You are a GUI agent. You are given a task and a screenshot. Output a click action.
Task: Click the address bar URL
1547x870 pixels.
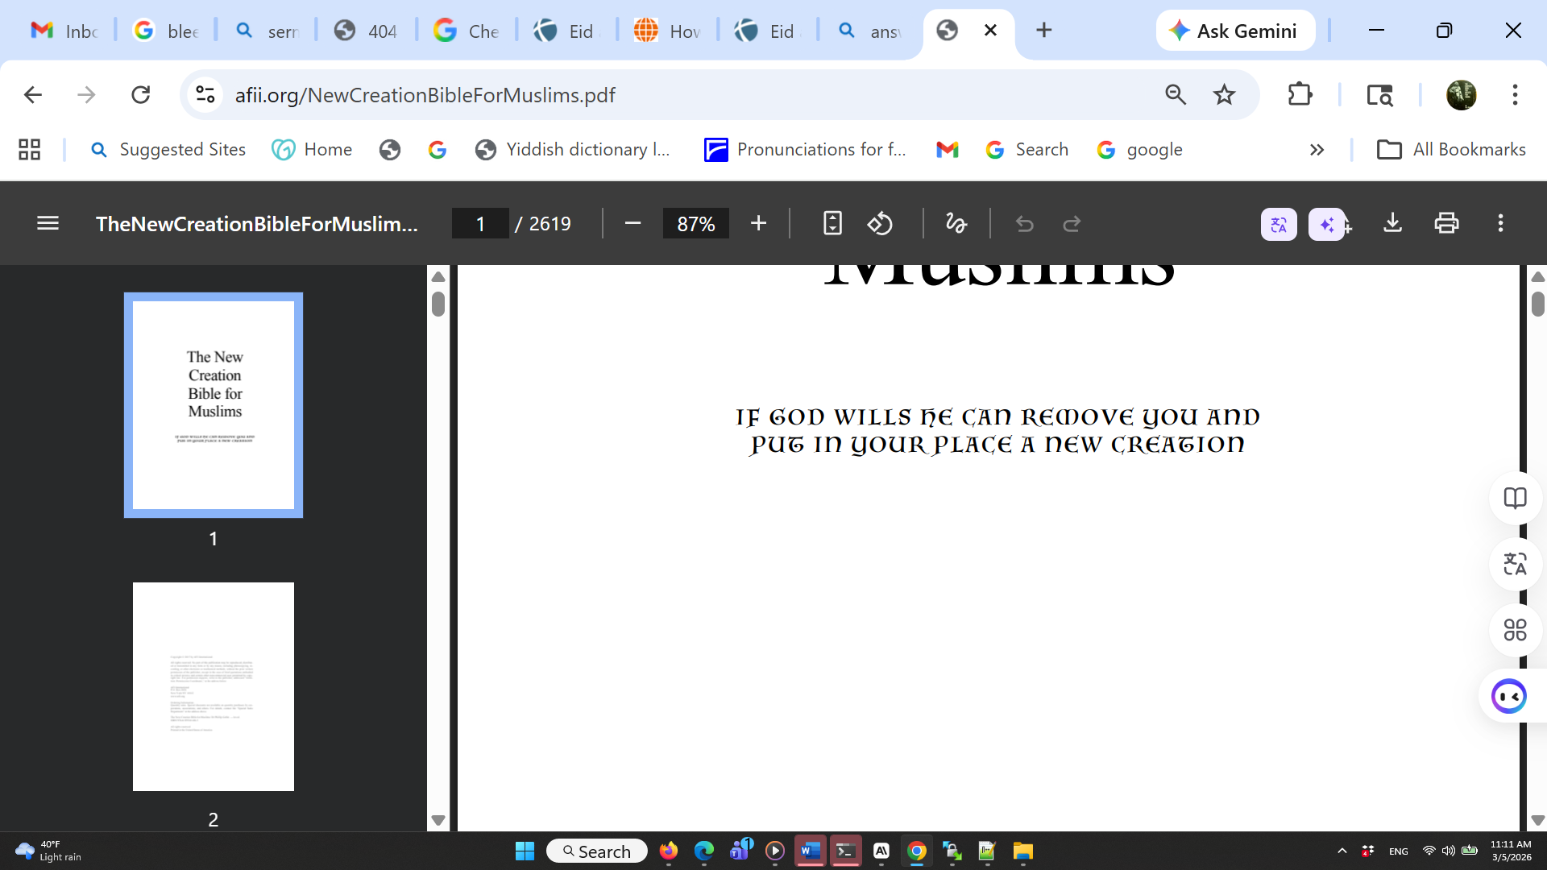click(425, 95)
